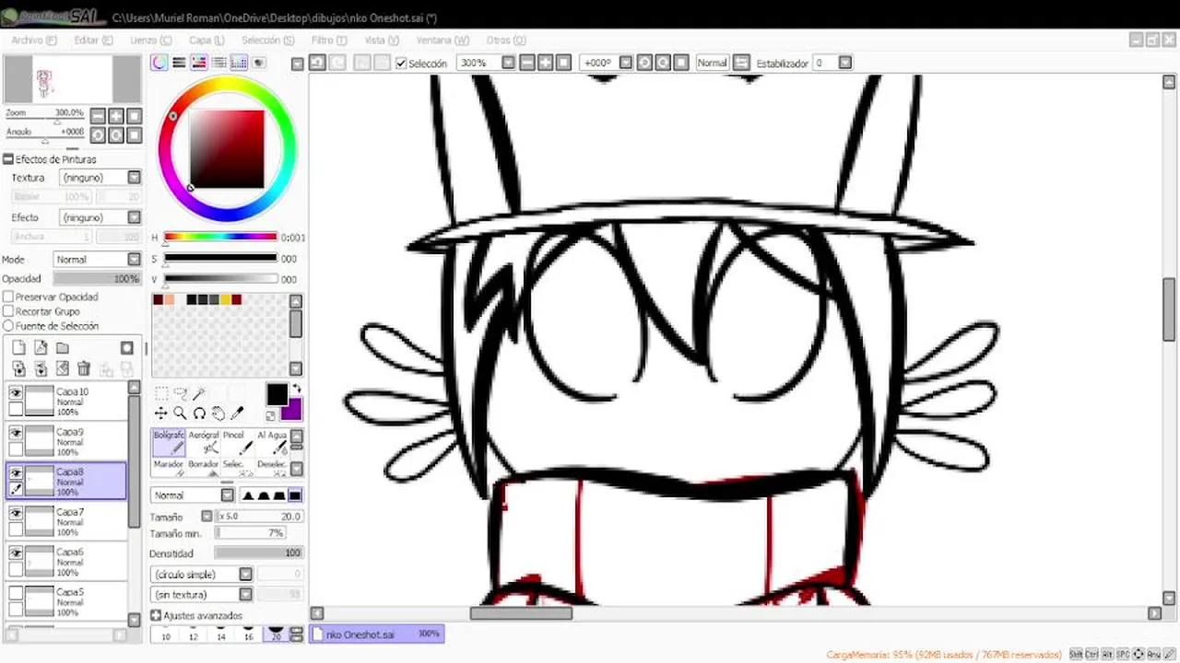Select Fuente de Selección radio option

(x=8, y=326)
